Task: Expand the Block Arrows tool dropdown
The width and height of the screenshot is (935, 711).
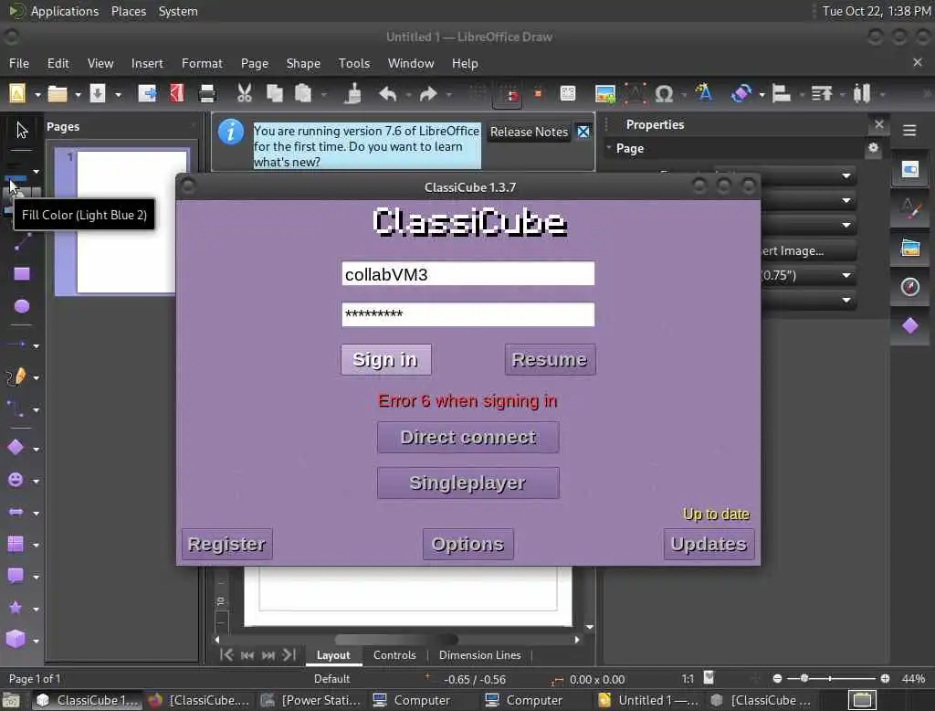Action: click(x=36, y=513)
